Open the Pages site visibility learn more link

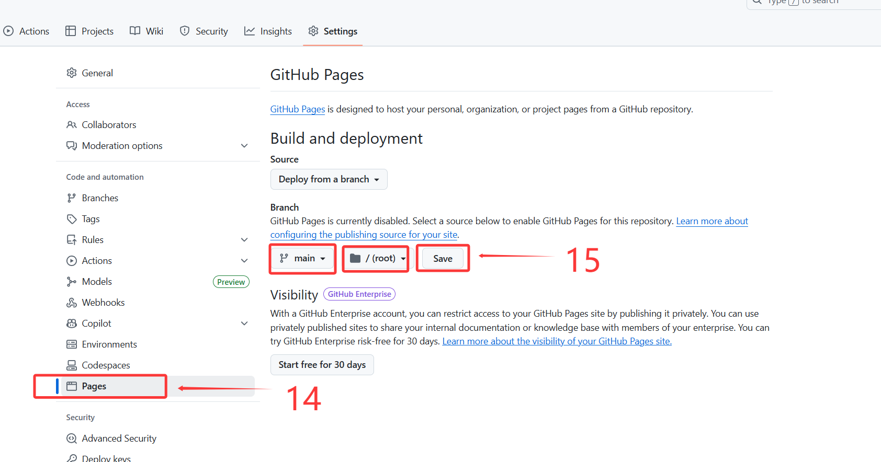pyautogui.click(x=557, y=341)
